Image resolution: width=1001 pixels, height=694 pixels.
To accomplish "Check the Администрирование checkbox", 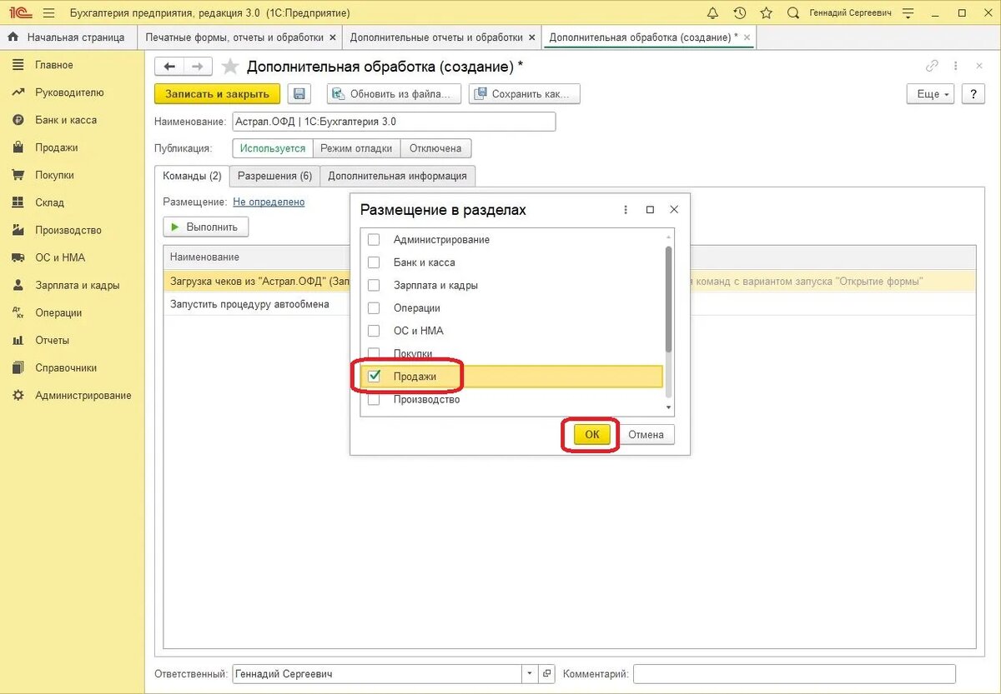I will 374,239.
